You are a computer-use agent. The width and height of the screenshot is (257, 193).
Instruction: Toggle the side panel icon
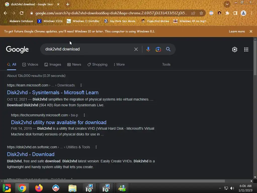point(235,13)
